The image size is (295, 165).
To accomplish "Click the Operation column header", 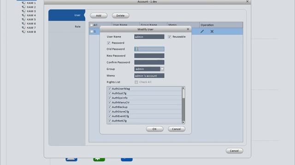I will point(221,25).
